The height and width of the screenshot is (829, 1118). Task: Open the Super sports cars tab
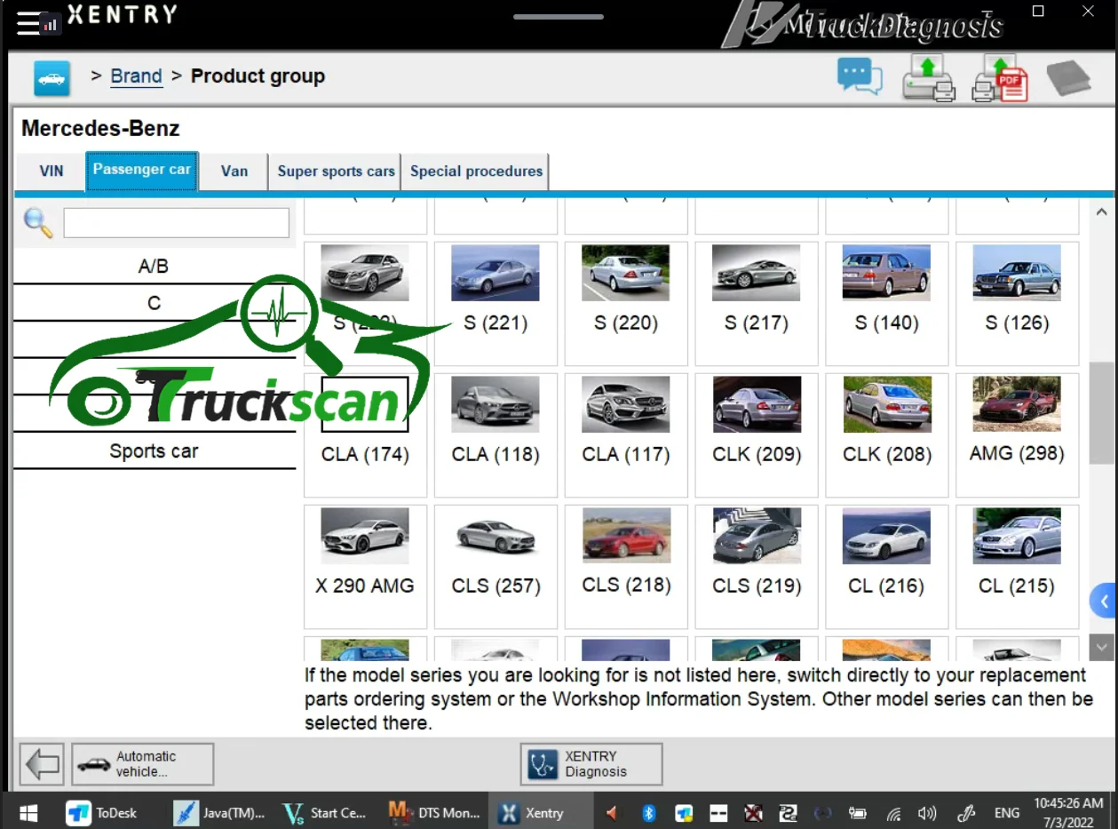pos(336,171)
